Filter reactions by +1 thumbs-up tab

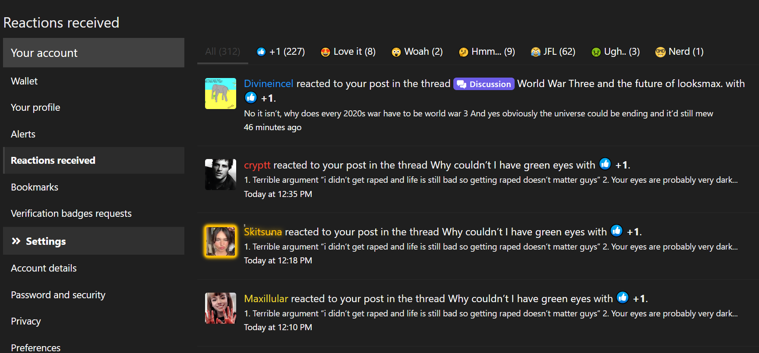point(281,52)
